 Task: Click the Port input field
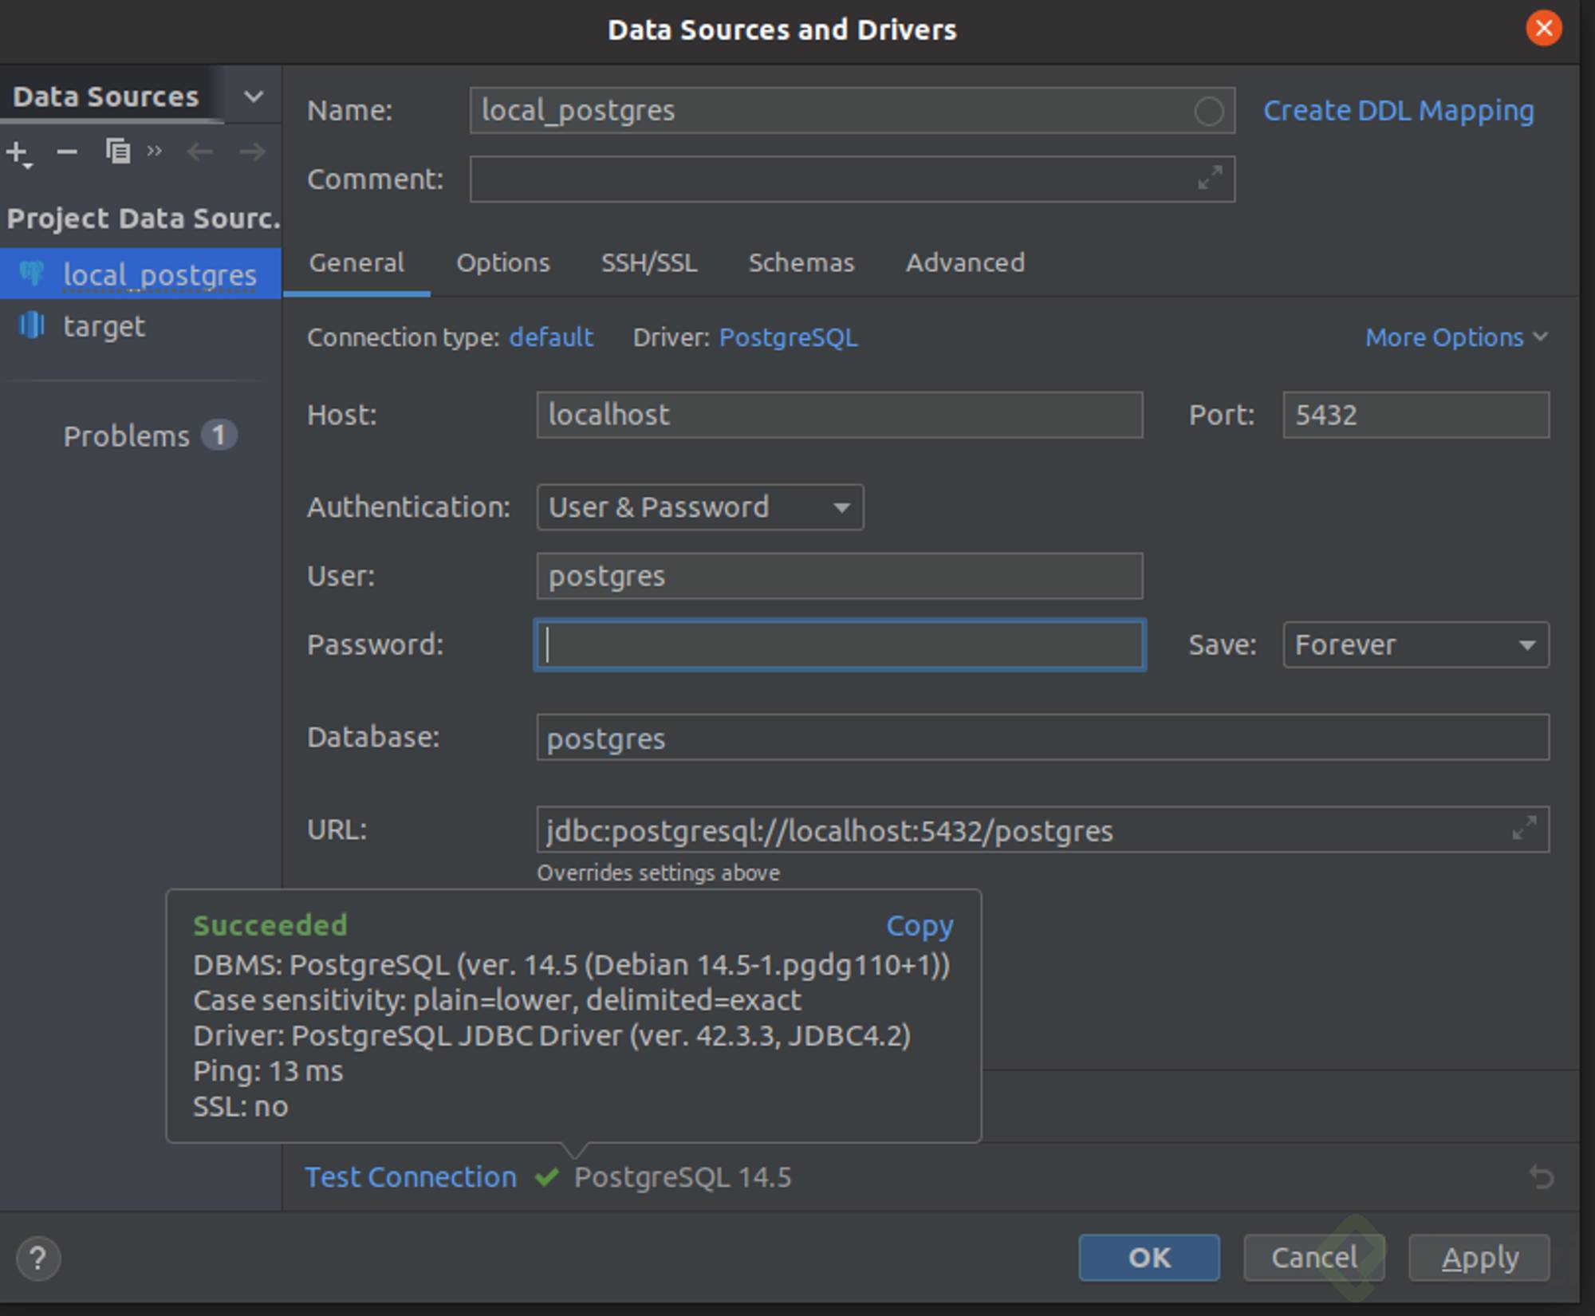click(1416, 415)
